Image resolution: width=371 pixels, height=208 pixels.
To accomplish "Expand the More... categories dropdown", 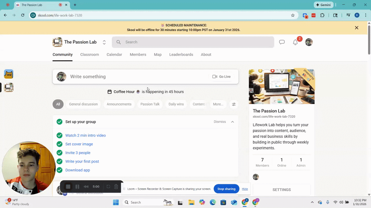I will pyautogui.click(x=218, y=104).
